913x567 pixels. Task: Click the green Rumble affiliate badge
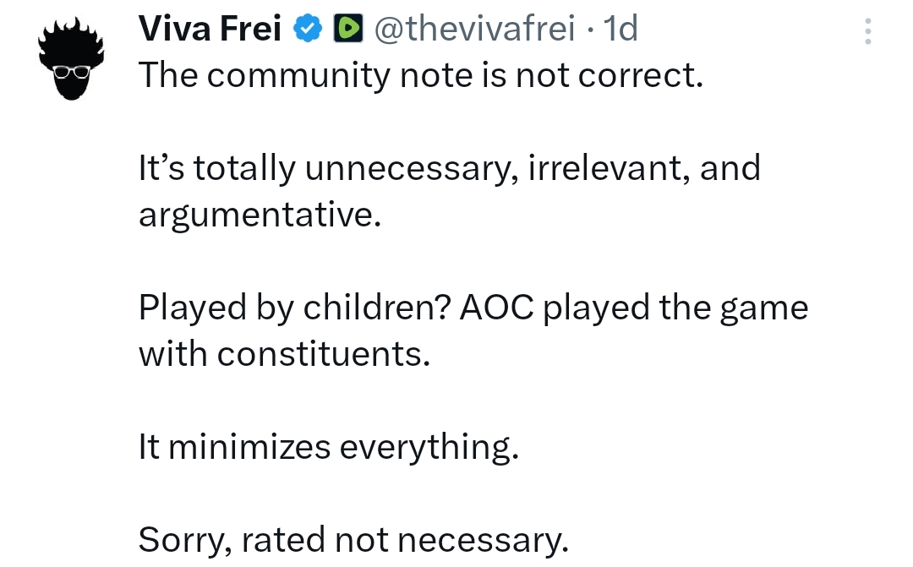coord(348,30)
